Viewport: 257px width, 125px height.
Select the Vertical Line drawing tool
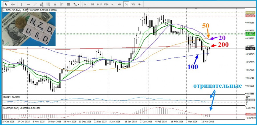pos(21,4)
